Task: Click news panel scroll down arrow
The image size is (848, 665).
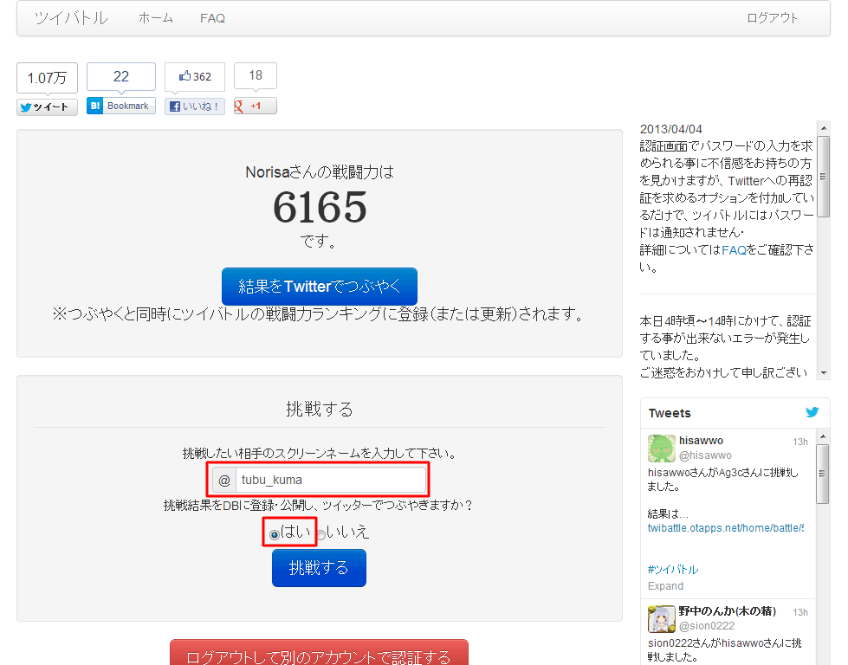Action: coord(824,372)
